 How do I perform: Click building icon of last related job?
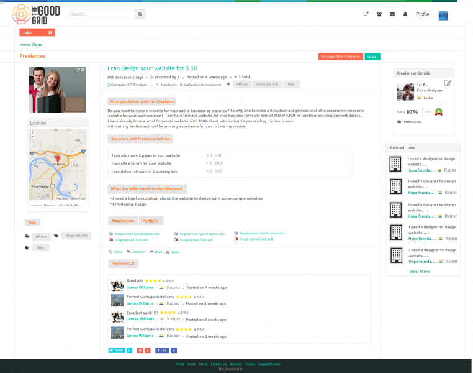(397, 256)
